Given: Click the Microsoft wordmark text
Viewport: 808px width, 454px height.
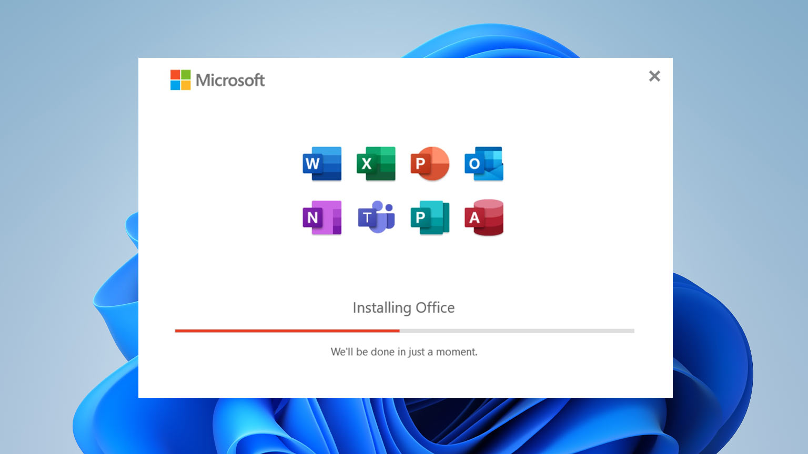Looking at the screenshot, I should pyautogui.click(x=230, y=80).
